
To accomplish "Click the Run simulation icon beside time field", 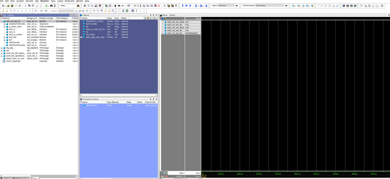I will pyautogui.click(x=144, y=5).
